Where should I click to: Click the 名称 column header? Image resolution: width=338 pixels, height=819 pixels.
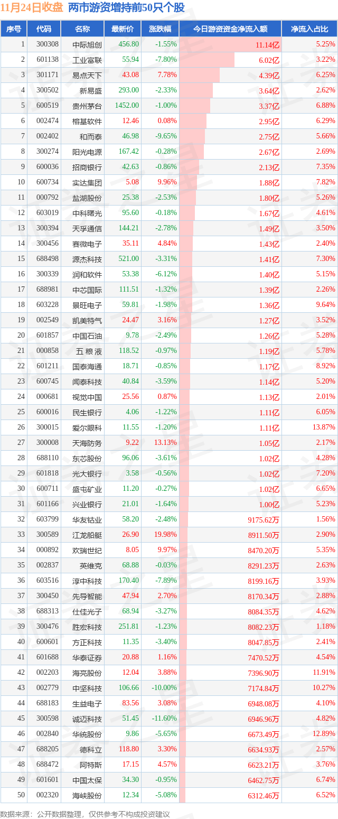coord(82,29)
